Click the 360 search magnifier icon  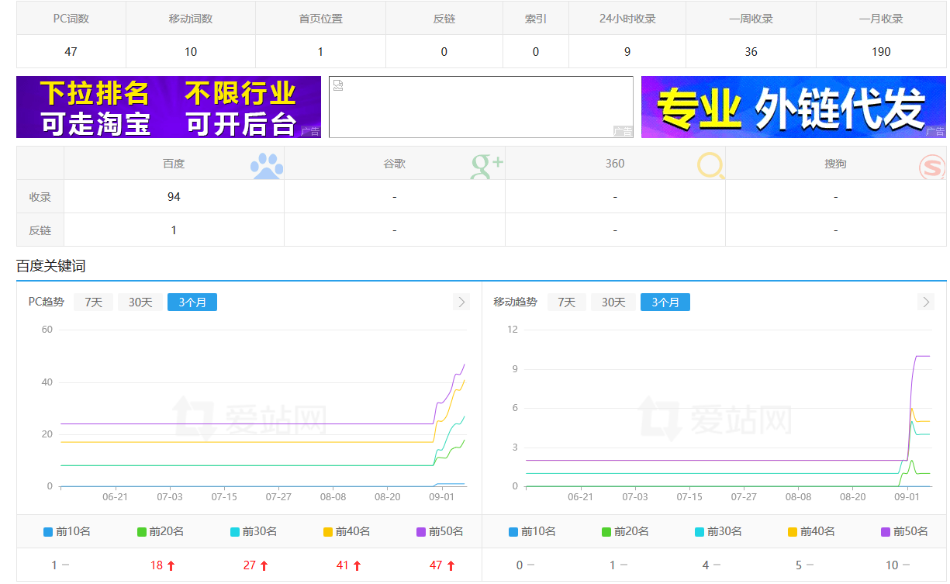click(x=710, y=165)
